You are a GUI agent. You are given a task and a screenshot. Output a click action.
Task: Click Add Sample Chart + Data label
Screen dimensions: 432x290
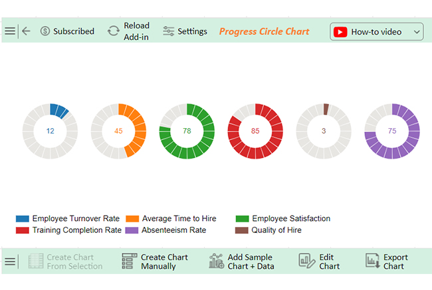[x=251, y=261]
